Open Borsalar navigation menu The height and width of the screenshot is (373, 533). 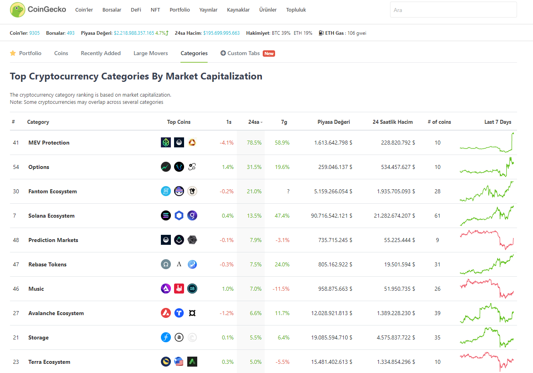pyautogui.click(x=112, y=10)
